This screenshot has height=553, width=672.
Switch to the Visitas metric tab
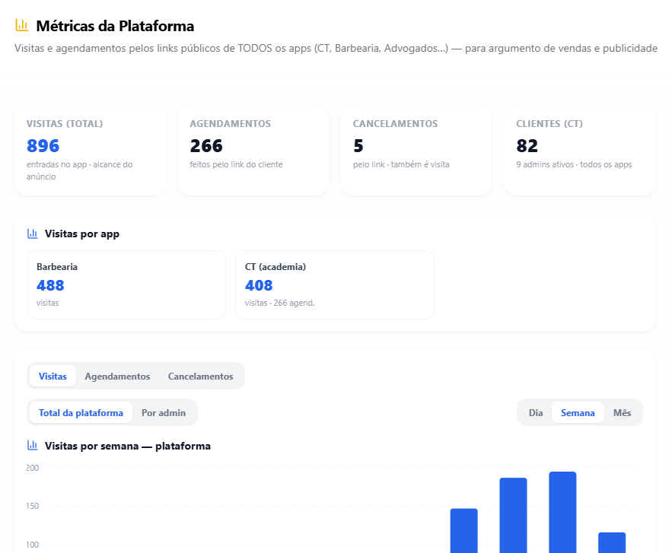click(53, 376)
